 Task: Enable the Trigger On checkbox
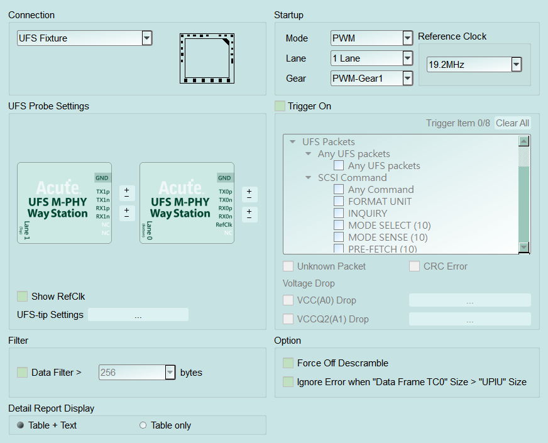(280, 106)
